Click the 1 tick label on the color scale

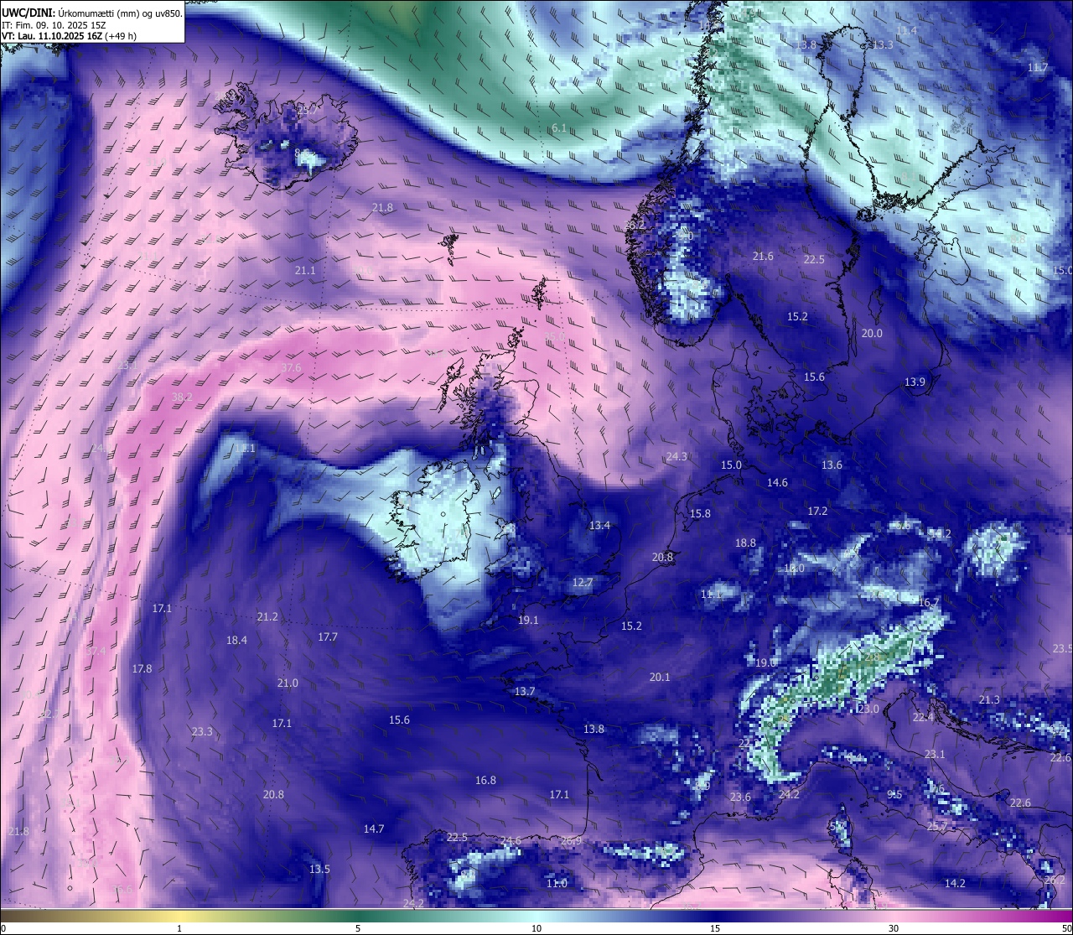pyautogui.click(x=179, y=928)
